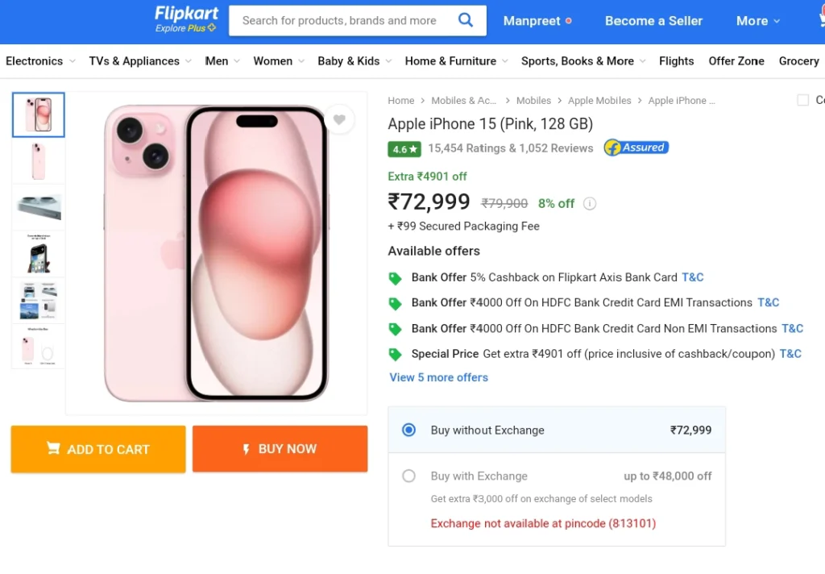Click the search magnifier icon
This screenshot has height=574, width=825.
[x=466, y=20]
